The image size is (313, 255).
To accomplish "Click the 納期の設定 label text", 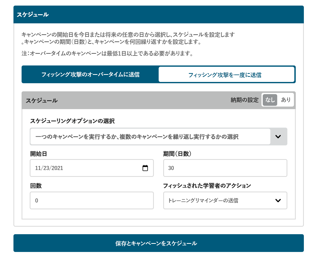I will (244, 100).
